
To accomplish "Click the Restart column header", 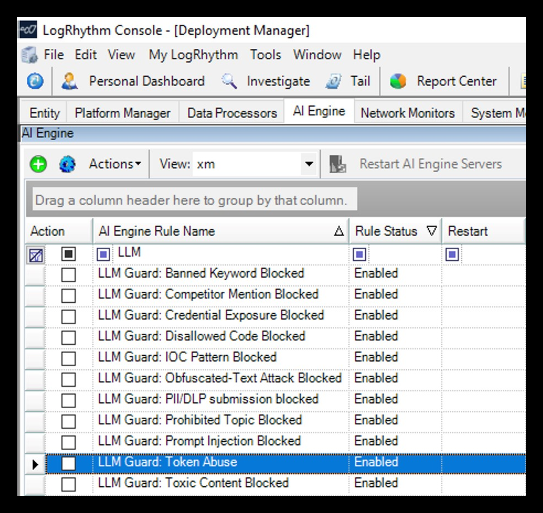I will pyautogui.click(x=484, y=231).
